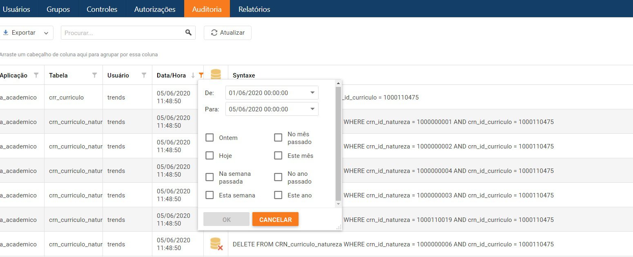Viewport: 633px width, 257px height.
Task: Click the Atualizar refresh button
Action: pyautogui.click(x=227, y=33)
